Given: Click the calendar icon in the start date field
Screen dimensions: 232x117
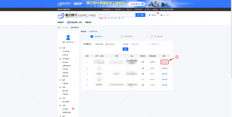Looking at the screenshot, I should (x=131, y=44).
